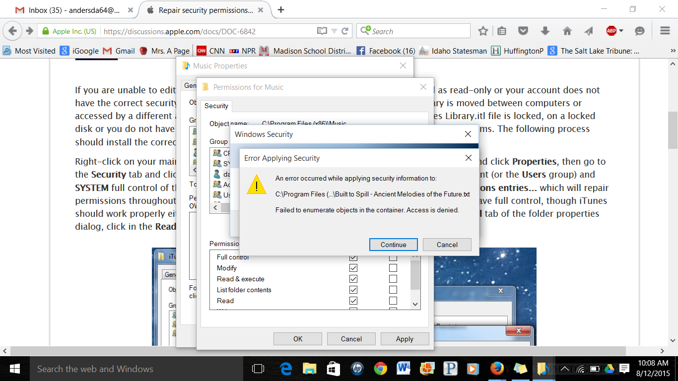
Task: Show hidden system tray icons chevron
Action: pyautogui.click(x=565, y=369)
